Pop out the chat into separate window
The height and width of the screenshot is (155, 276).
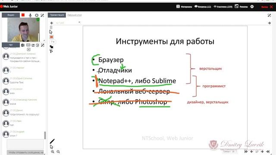pos(33,45)
